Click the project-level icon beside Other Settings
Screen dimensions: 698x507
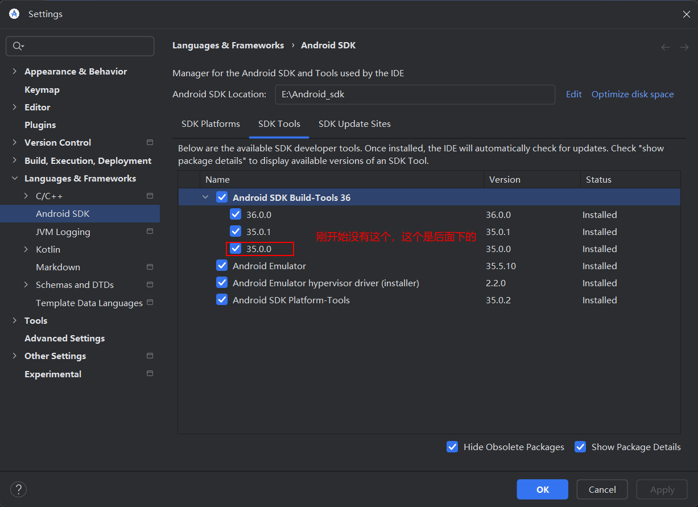(150, 356)
